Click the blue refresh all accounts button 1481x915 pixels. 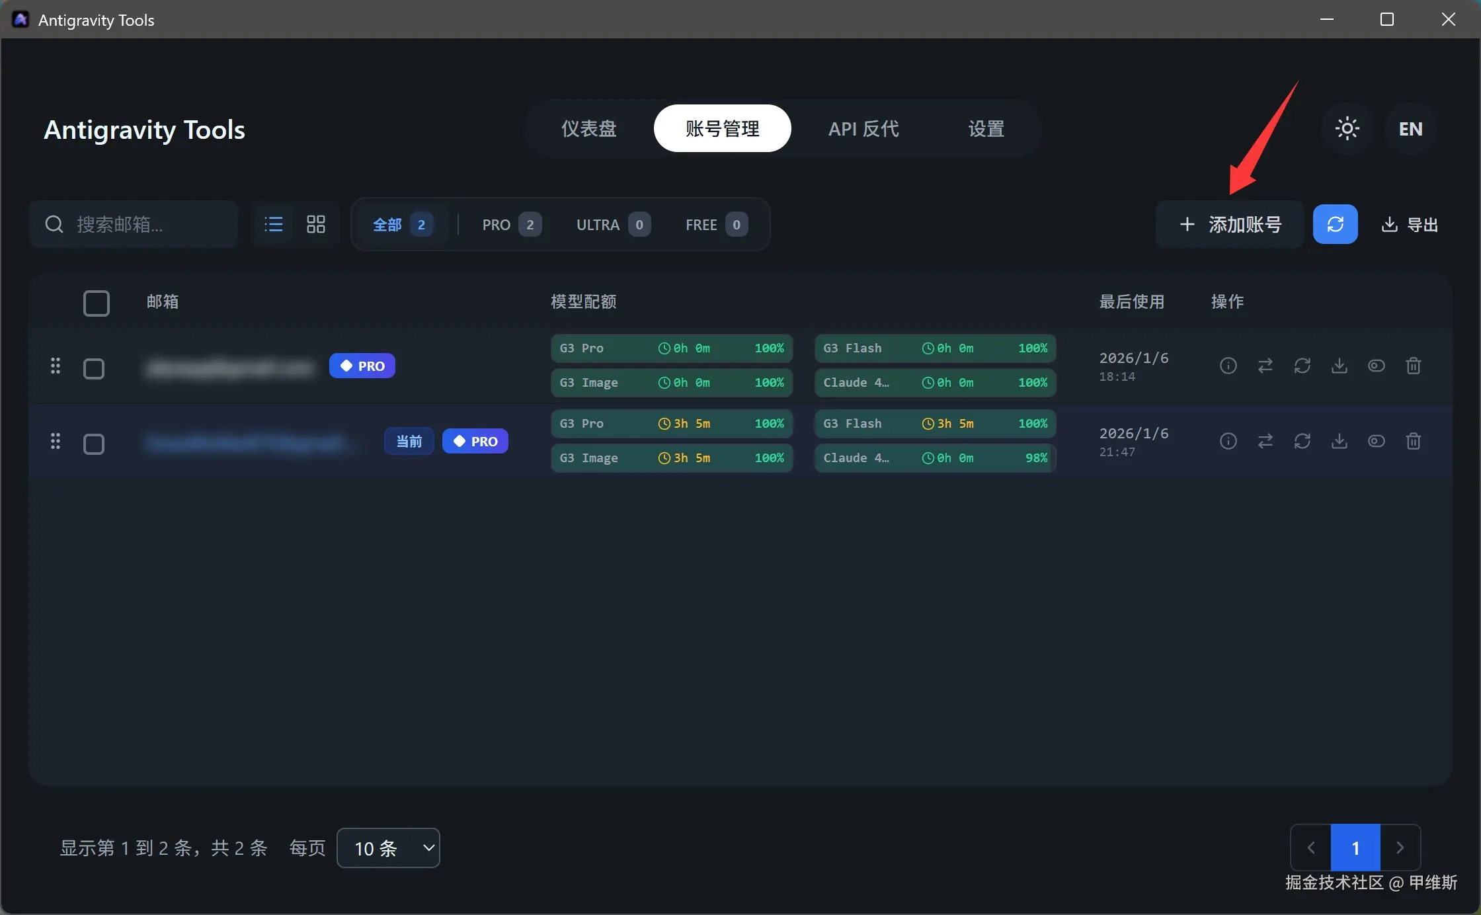(1335, 224)
